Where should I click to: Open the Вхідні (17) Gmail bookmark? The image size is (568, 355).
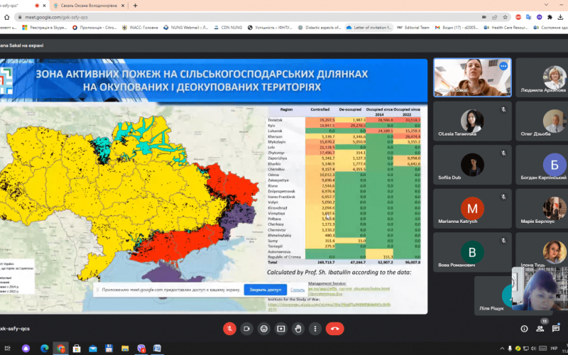tap(457, 28)
